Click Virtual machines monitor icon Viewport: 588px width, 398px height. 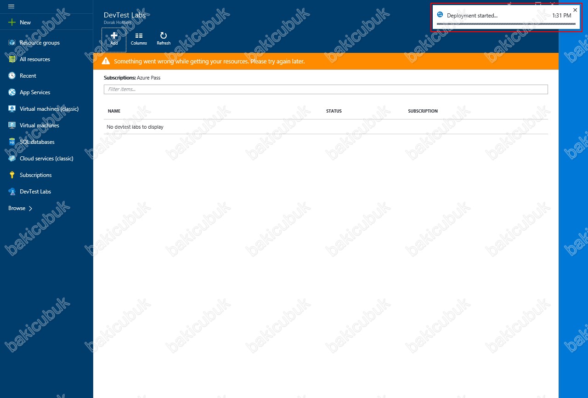[x=12, y=125]
